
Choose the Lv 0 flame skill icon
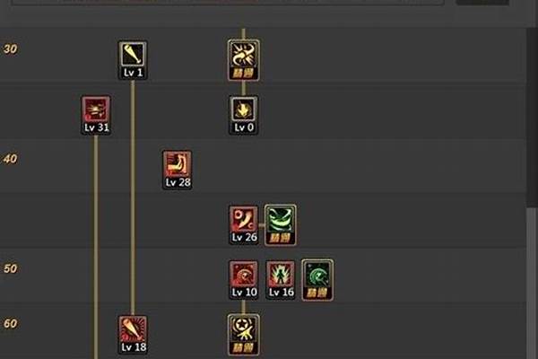tap(244, 115)
